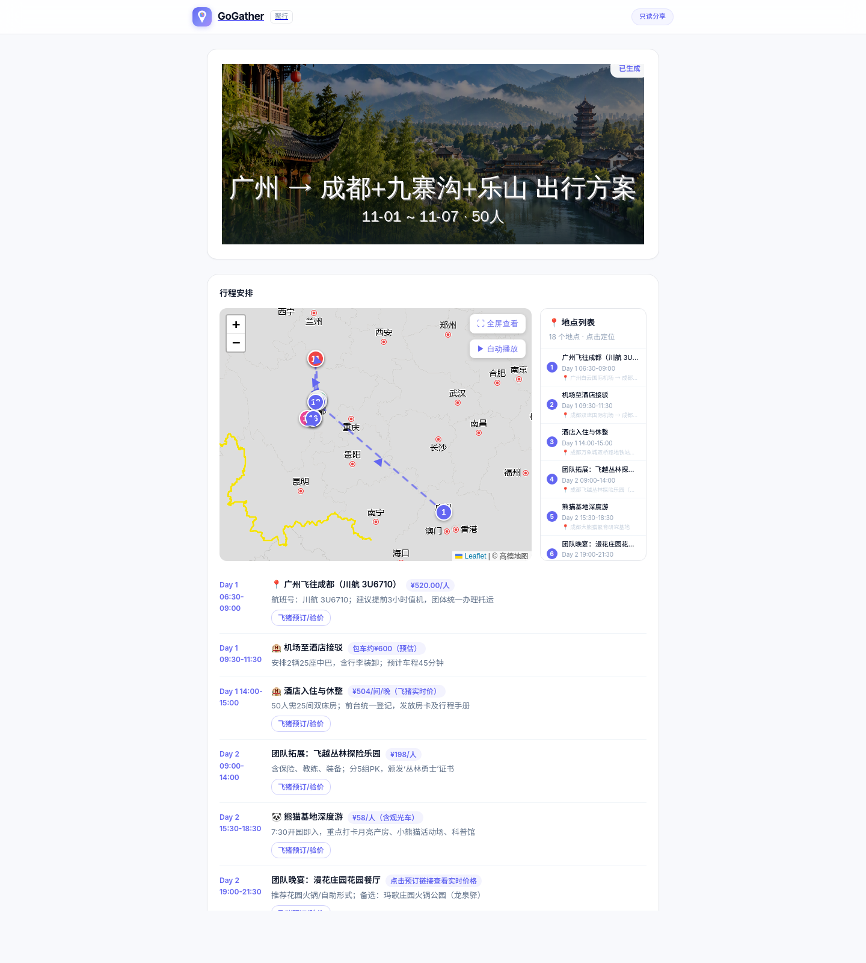Click 昆明 city marker on map
The image size is (866, 963).
301,491
